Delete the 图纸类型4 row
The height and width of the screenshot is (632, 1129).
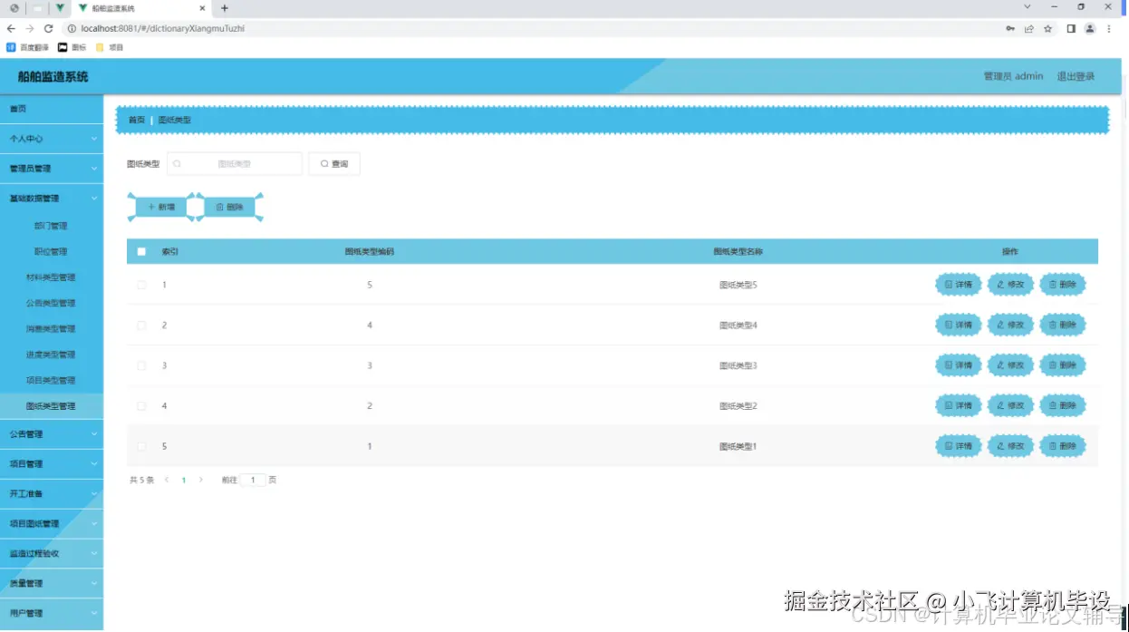coord(1063,325)
